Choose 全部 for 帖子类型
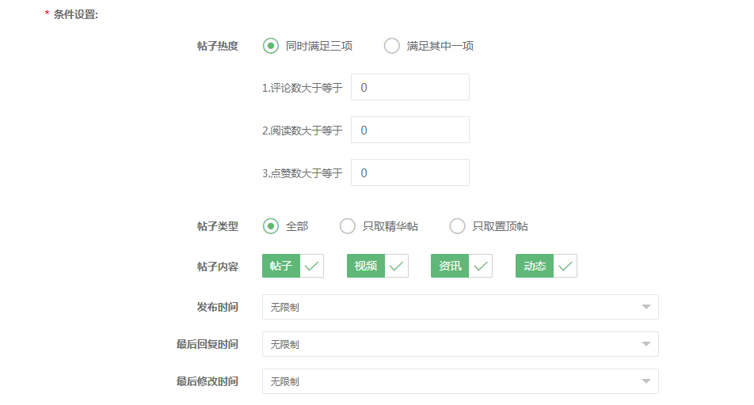Viewport: 754px width, 405px height. 271,226
